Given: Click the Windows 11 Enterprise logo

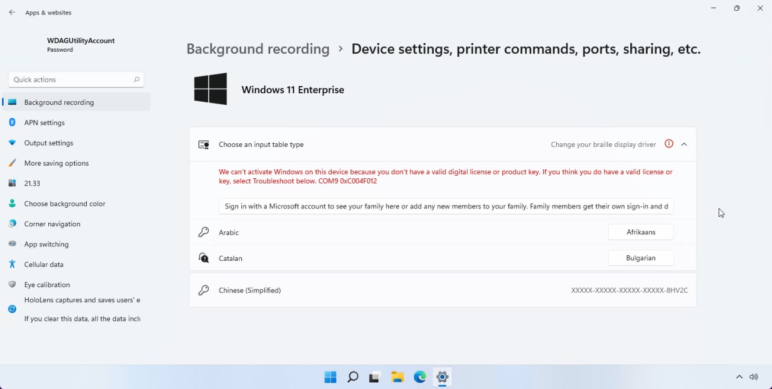Looking at the screenshot, I should pyautogui.click(x=210, y=89).
